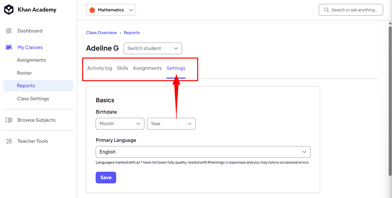Open Assignments in the sidebar
392x198 pixels.
[32, 60]
